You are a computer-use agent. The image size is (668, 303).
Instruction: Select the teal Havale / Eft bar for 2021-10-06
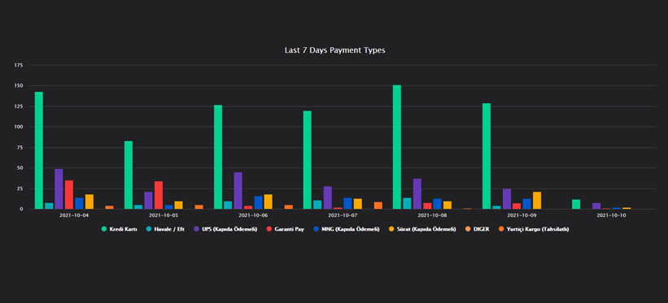228,206
